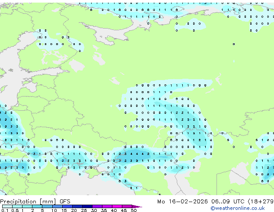Select the 10 to 15 mm legend swatch
This screenshot has width=274, height=212.
(x=57, y=206)
